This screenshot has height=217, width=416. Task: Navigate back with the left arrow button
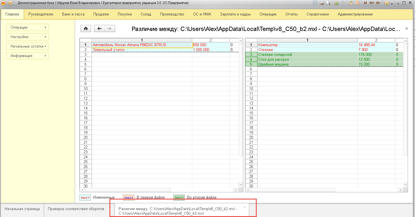click(99, 28)
